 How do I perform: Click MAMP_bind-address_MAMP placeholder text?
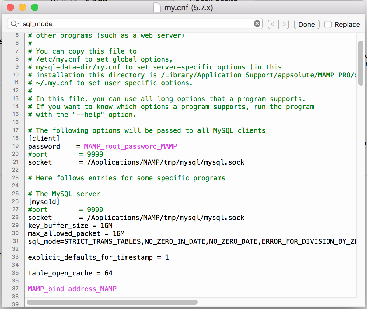point(72,289)
